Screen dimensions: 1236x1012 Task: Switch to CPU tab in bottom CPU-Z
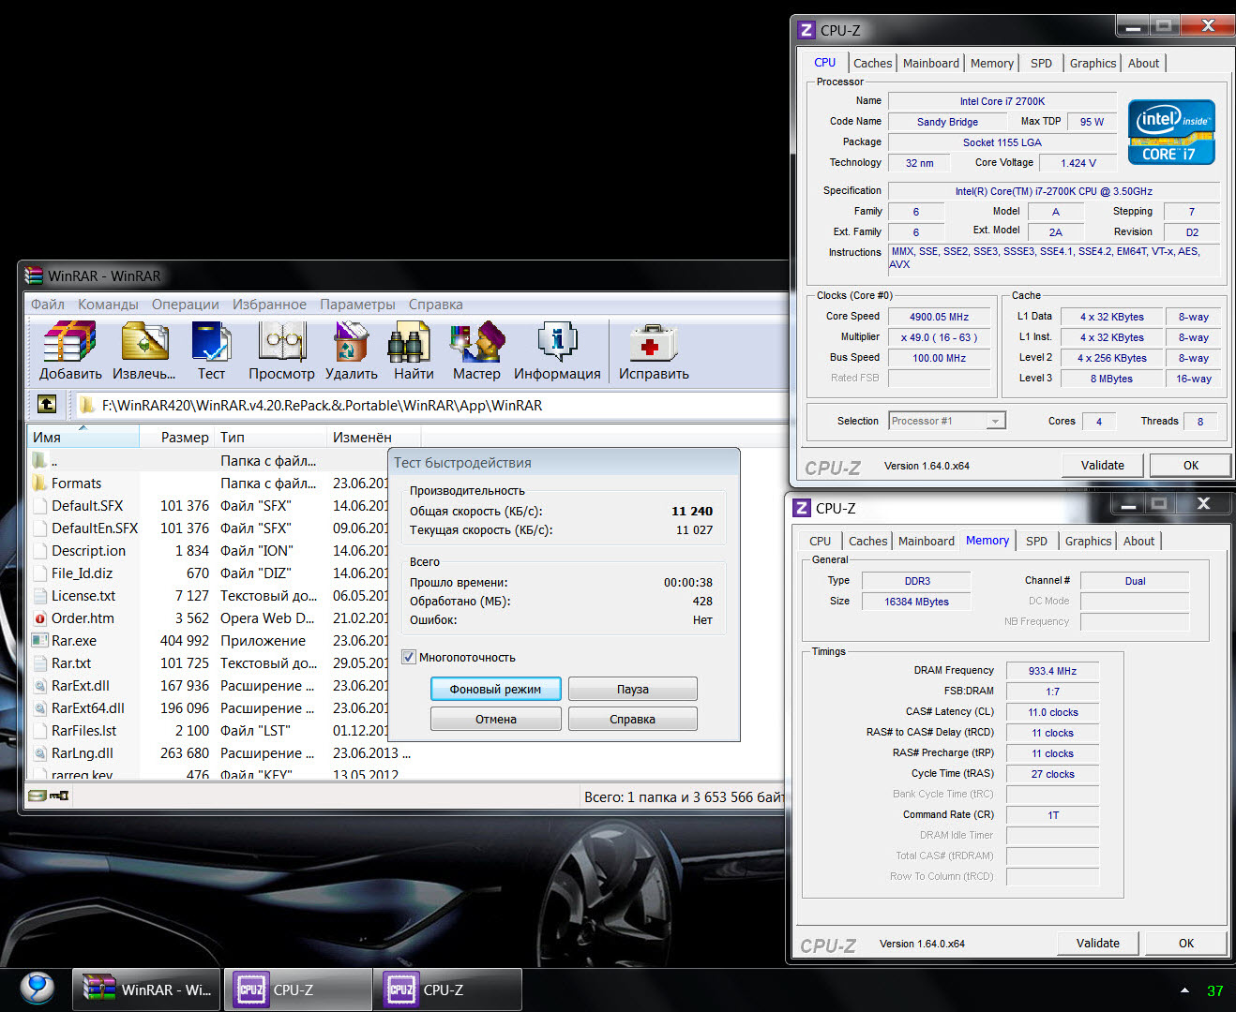click(x=820, y=541)
